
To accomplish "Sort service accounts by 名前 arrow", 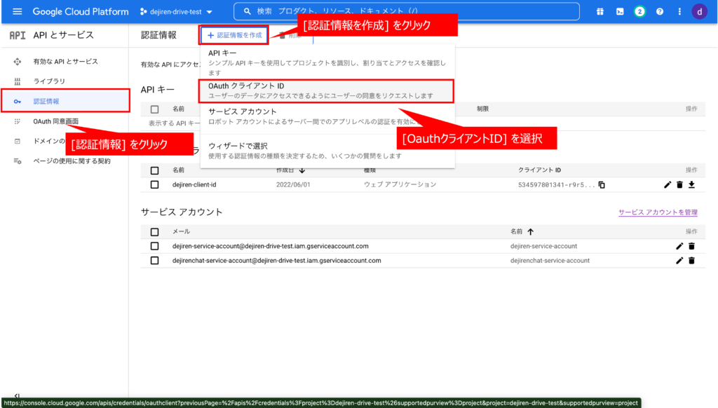I will tap(530, 232).
